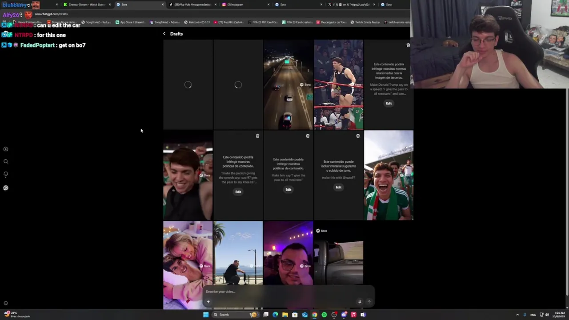Open the pickup truck draft video

click(x=338, y=253)
